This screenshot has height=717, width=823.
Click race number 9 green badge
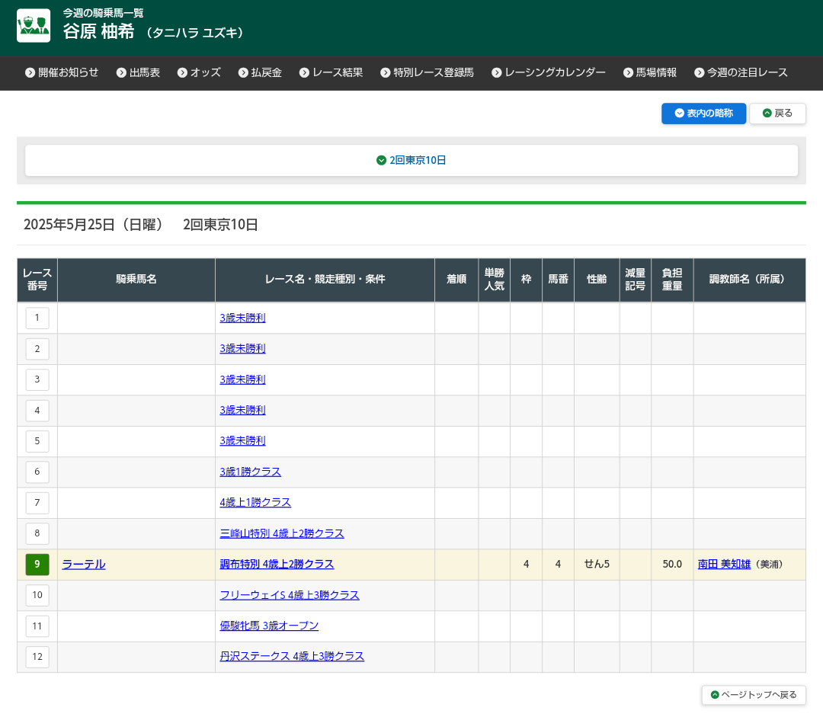[x=37, y=565]
